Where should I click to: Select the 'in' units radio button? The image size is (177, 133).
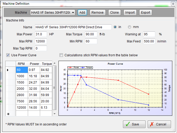115,27
